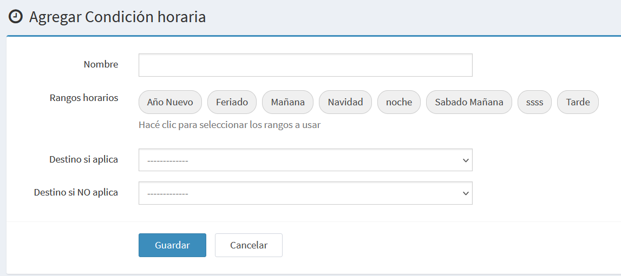This screenshot has height=276, width=621.
Task: Click the Rangos horarios label
Action: click(x=84, y=98)
